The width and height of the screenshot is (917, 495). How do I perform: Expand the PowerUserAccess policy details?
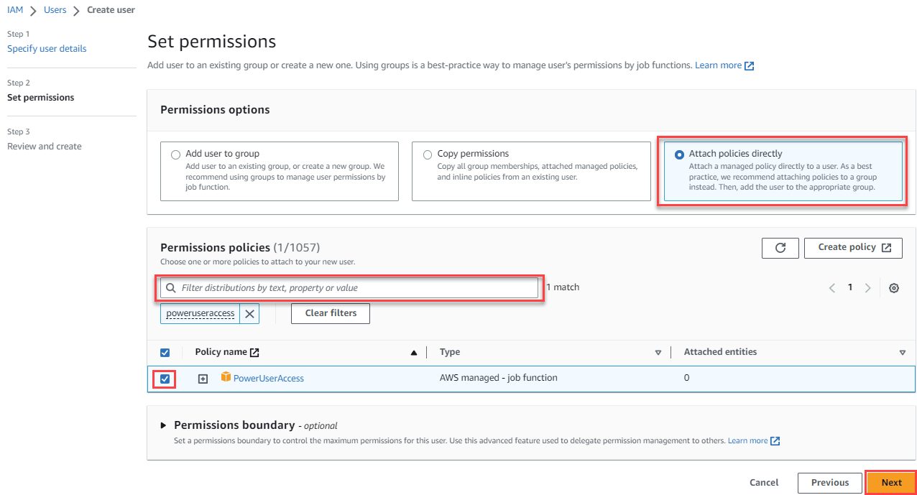(x=202, y=377)
